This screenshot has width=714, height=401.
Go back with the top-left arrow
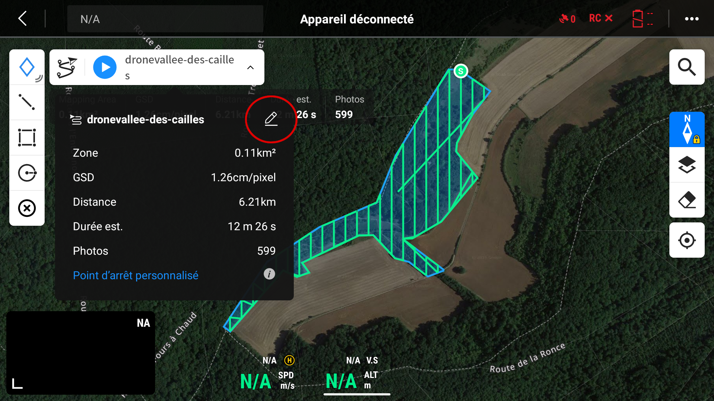point(23,18)
